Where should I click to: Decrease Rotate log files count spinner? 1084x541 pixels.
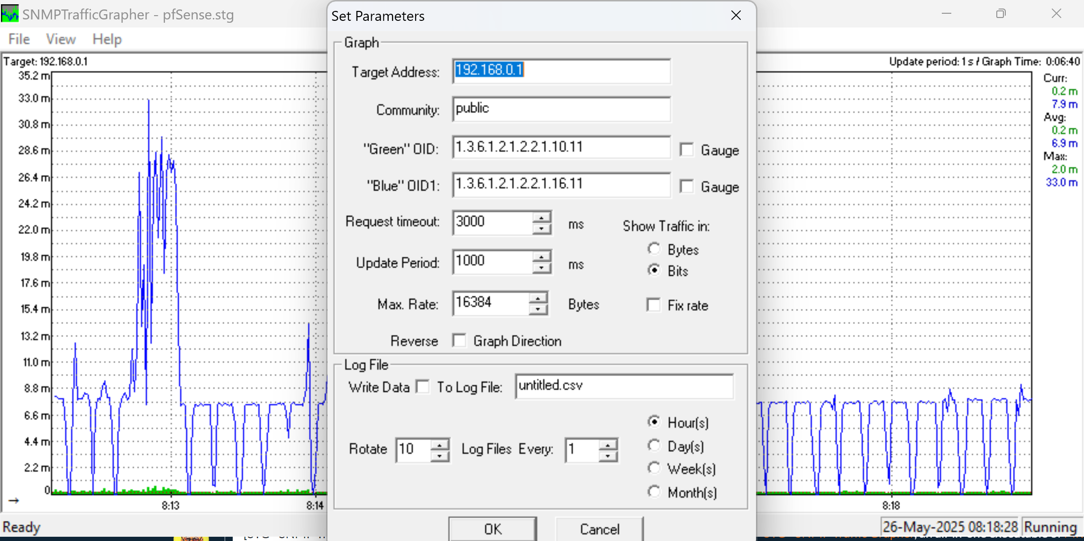pyautogui.click(x=440, y=456)
